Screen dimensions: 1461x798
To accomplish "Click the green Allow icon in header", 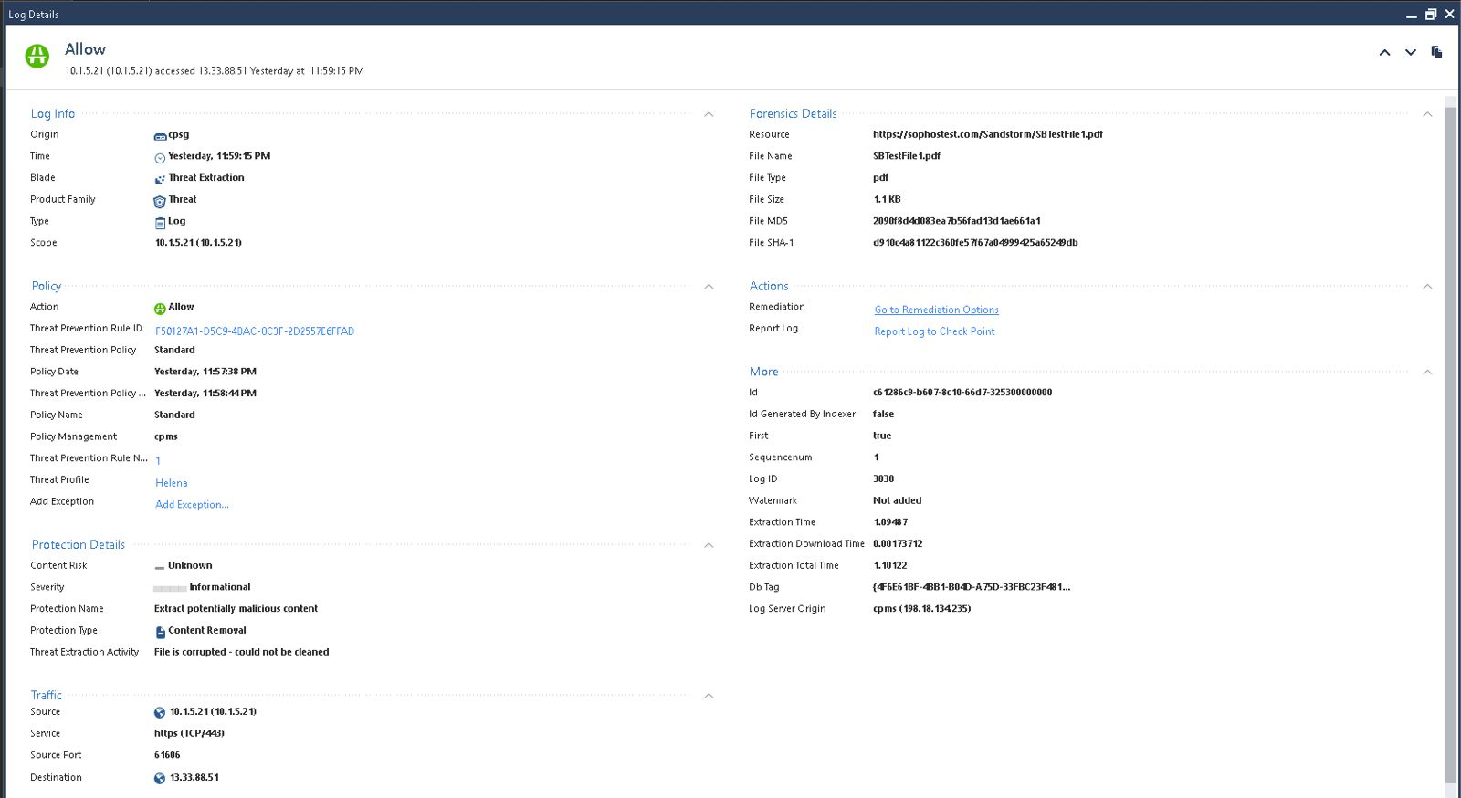I will coord(37,57).
